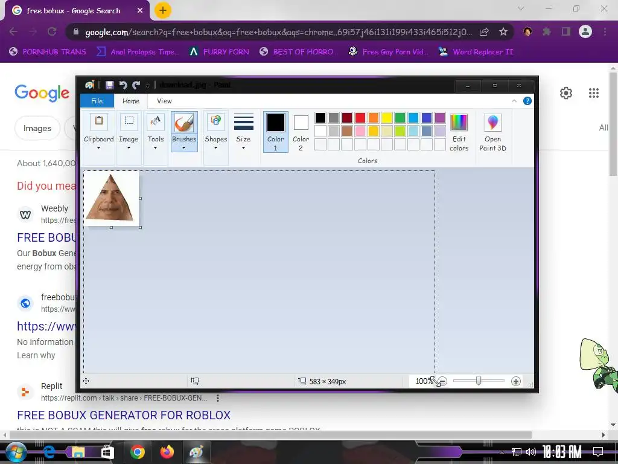Open the notification center icon
The height and width of the screenshot is (464, 618).
[598, 452]
